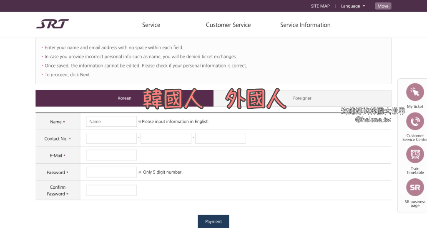Viewport: 427px width, 230px height.
Task: Focus the E-Mail input field
Action: (x=111, y=155)
